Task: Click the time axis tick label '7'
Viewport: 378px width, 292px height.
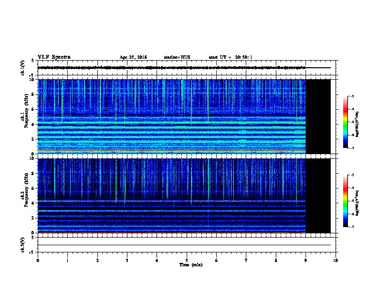Action: (x=246, y=260)
